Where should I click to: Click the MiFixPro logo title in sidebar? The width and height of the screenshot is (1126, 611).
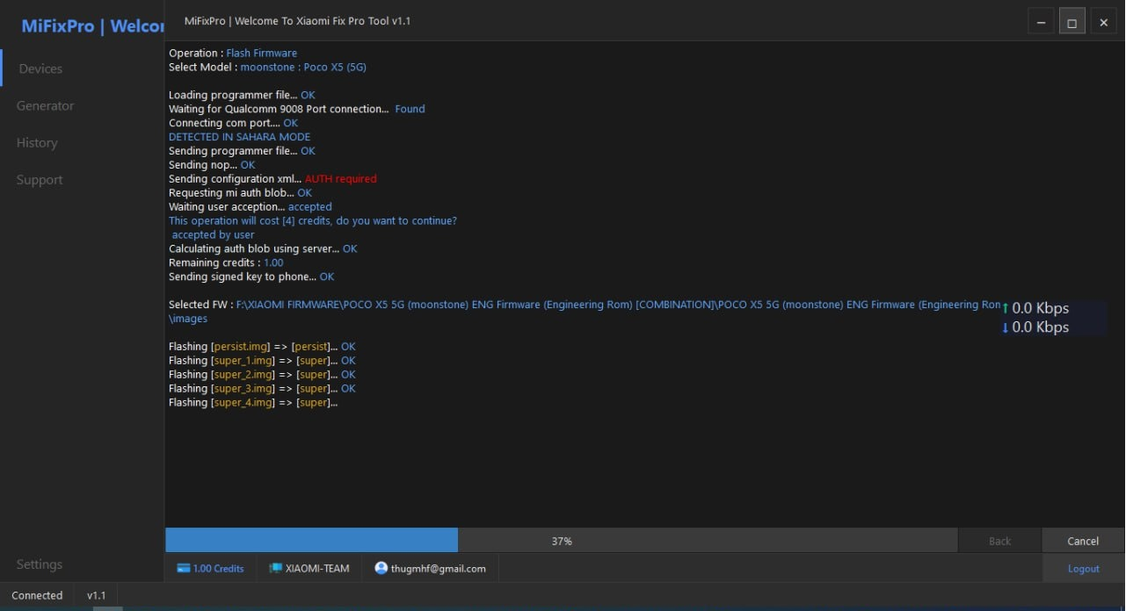tap(92, 26)
